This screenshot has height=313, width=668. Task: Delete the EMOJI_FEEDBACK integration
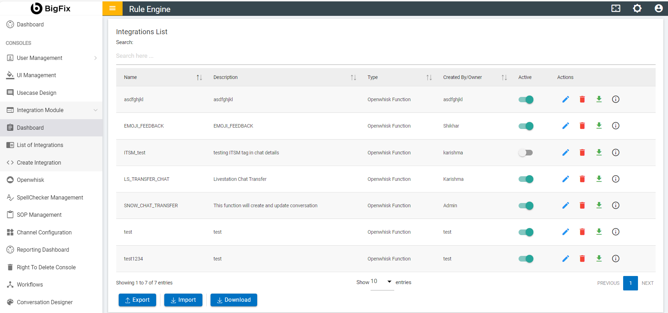pos(582,126)
